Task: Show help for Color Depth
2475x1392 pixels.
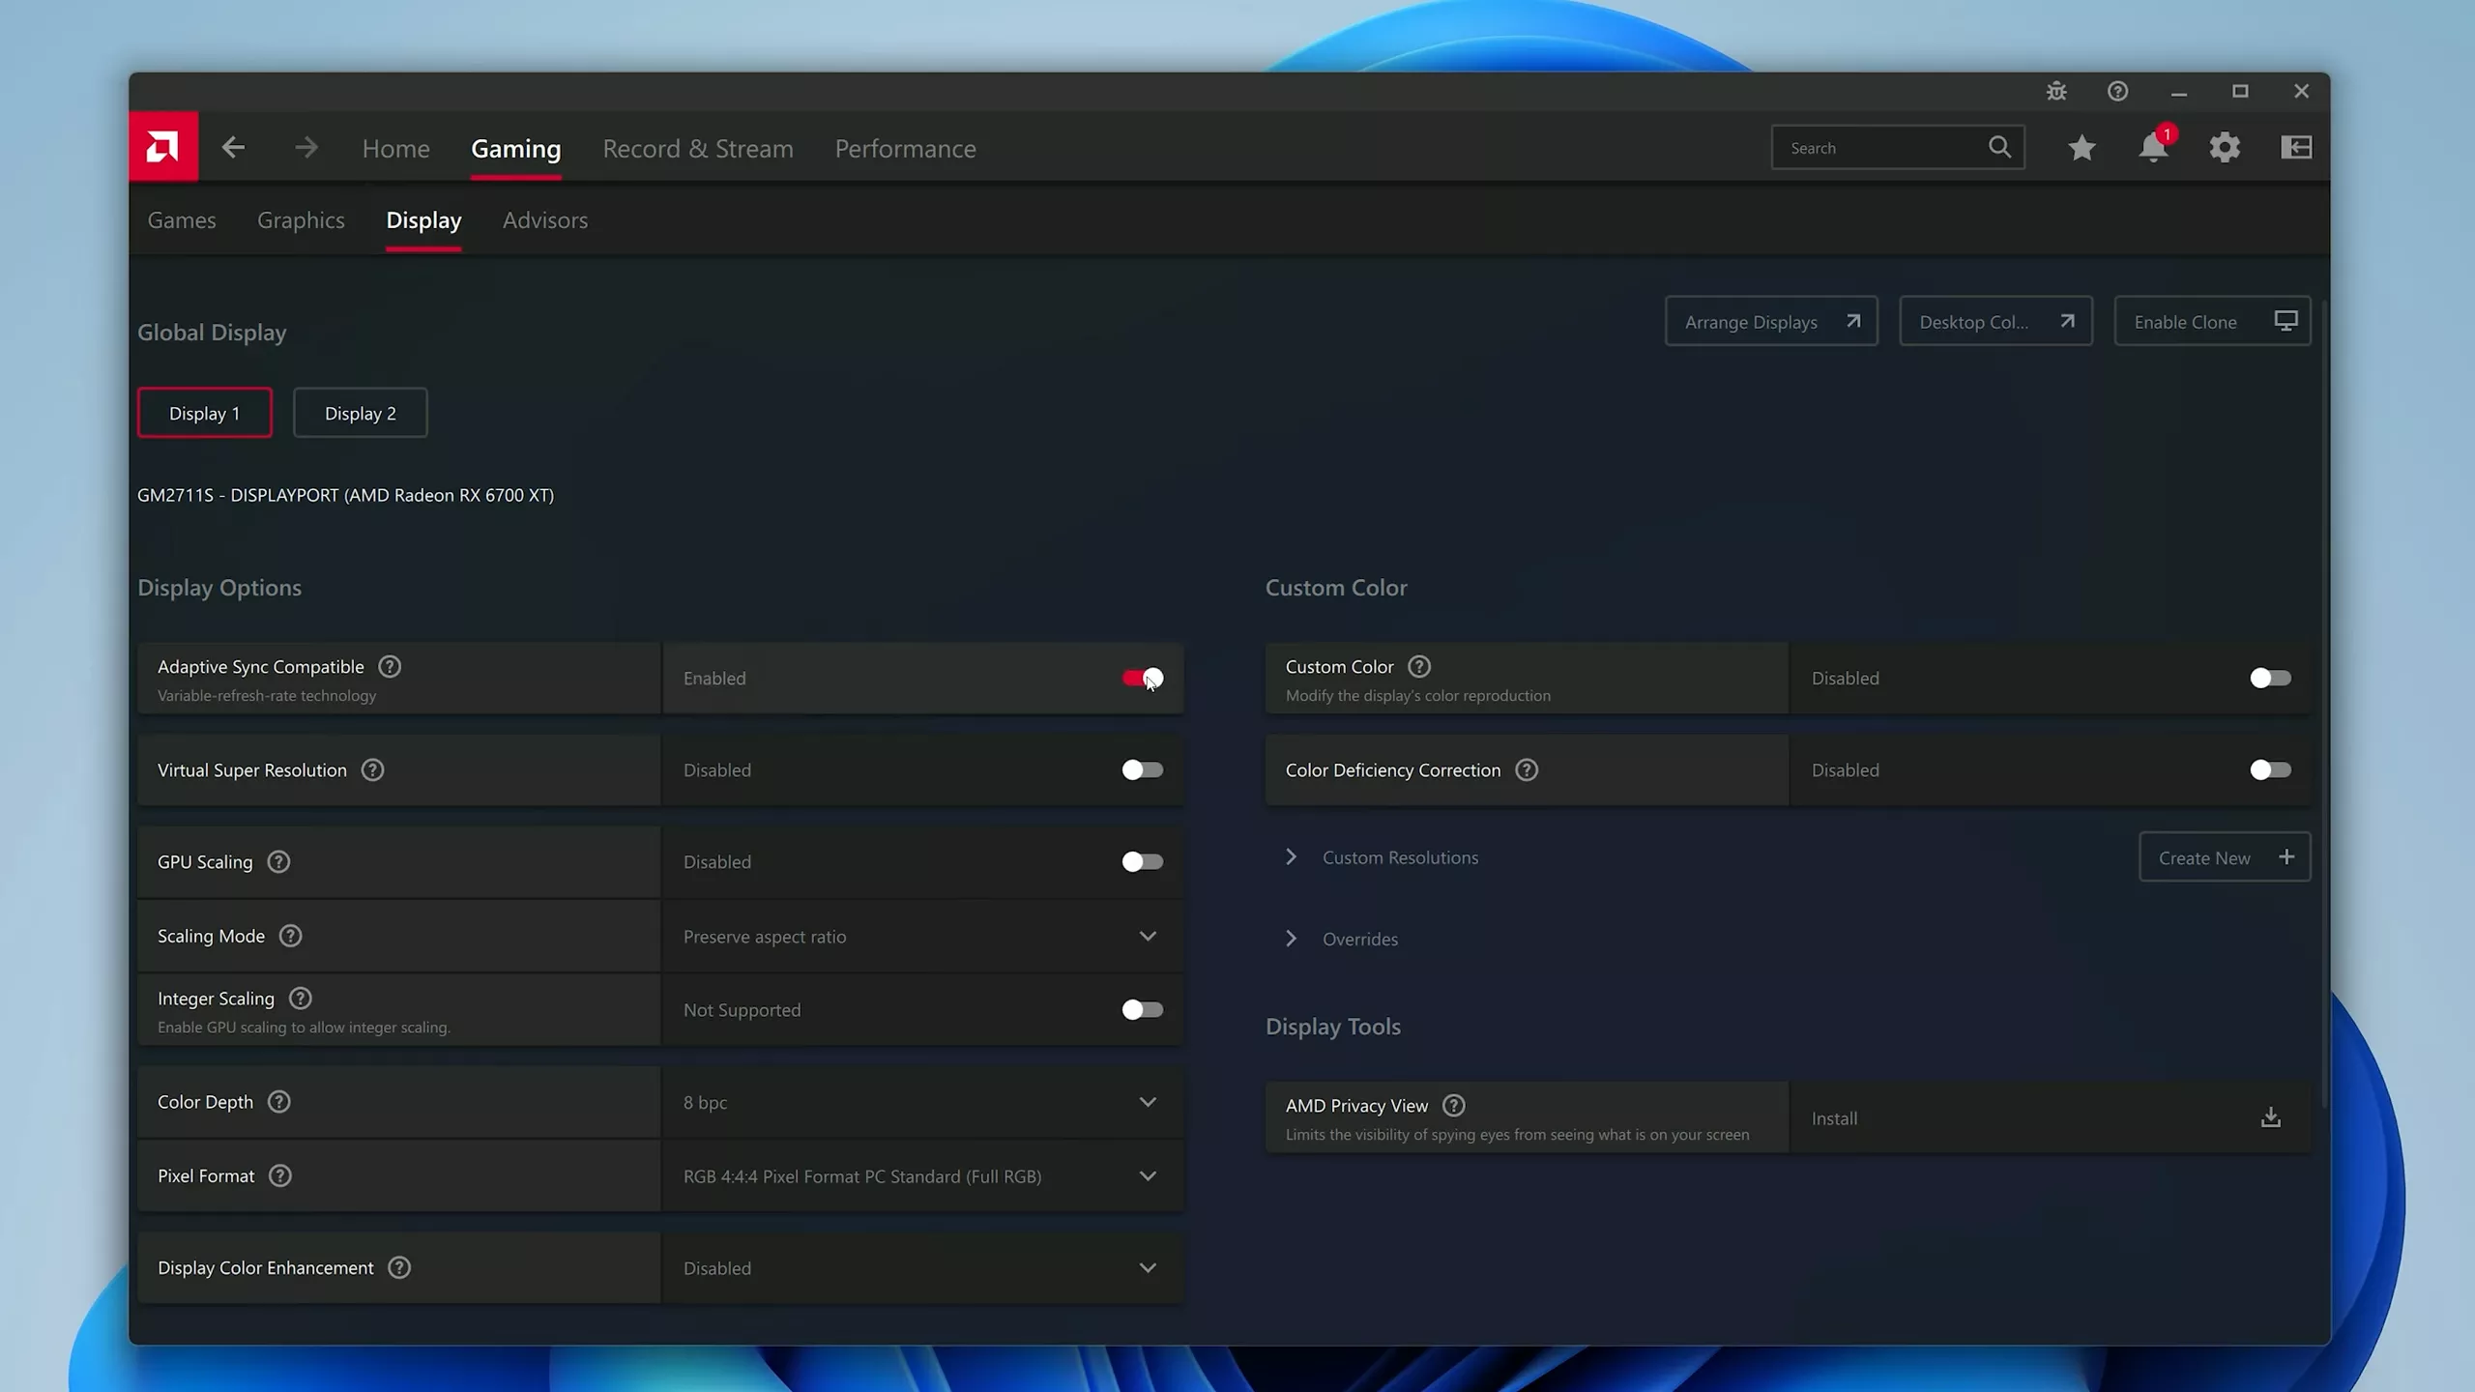Action: (x=278, y=1101)
